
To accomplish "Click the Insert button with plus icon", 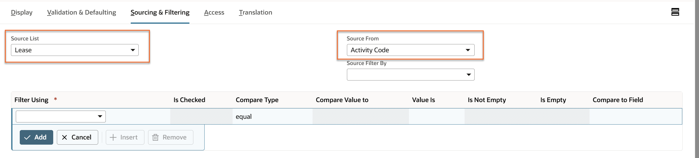I will point(125,137).
